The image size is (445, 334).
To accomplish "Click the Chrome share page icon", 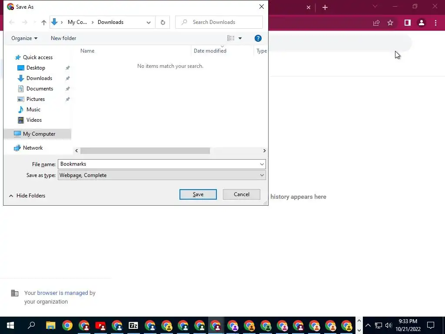I will click(376, 23).
